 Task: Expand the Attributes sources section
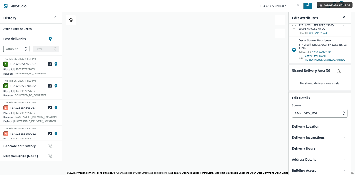pos(31,29)
